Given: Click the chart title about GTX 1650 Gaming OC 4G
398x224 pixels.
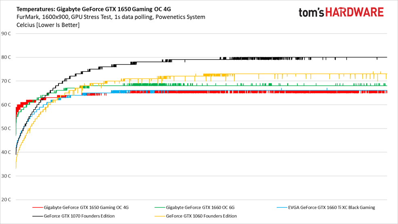Looking at the screenshot, I should 94,9.
